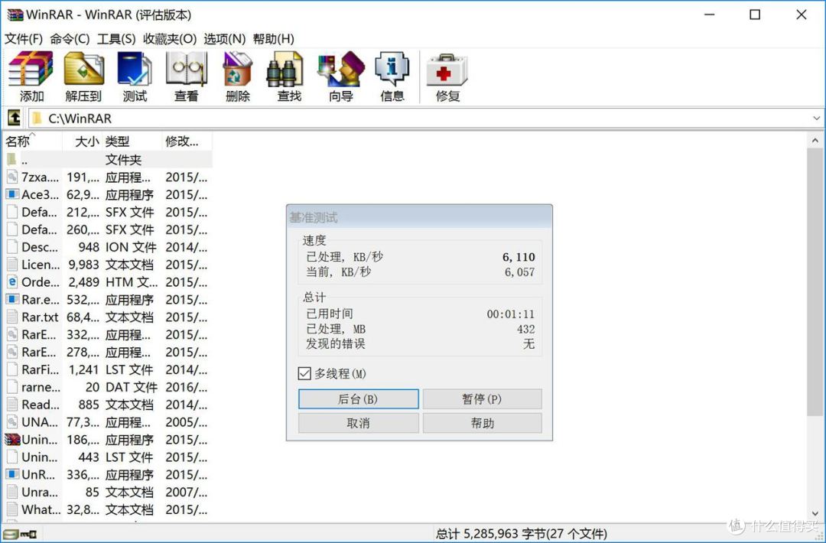Click the WinRAR title bar app icon
The height and width of the screenshot is (543, 826).
pyautogui.click(x=15, y=15)
